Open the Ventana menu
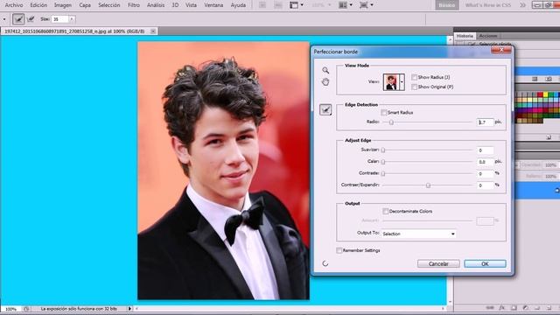 click(213, 5)
